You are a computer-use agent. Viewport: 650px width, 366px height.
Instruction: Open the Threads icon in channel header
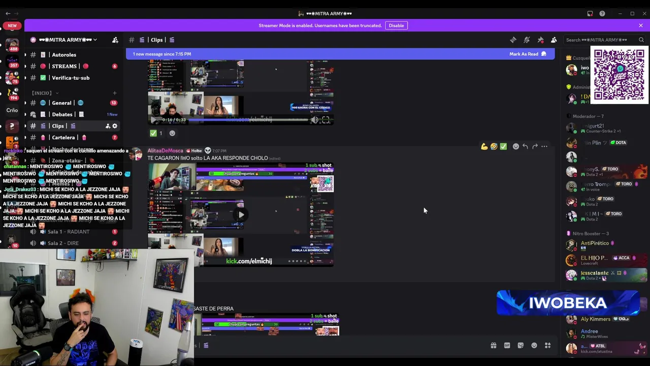click(513, 40)
